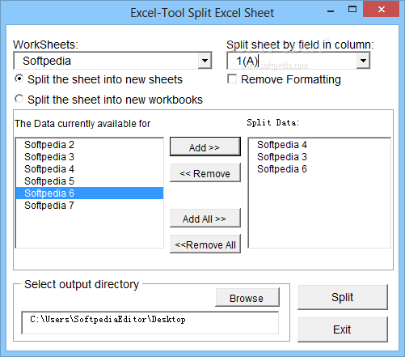Click the Add >> button
The height and width of the screenshot is (357, 405).
[205, 147]
